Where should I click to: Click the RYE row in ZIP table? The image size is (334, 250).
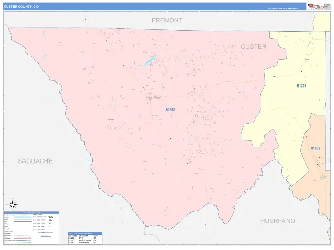85,238
